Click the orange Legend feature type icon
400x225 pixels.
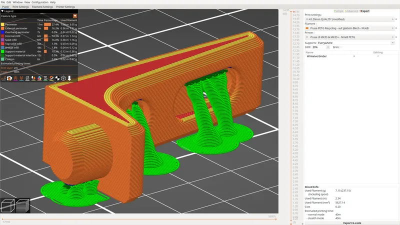[x=74, y=16]
